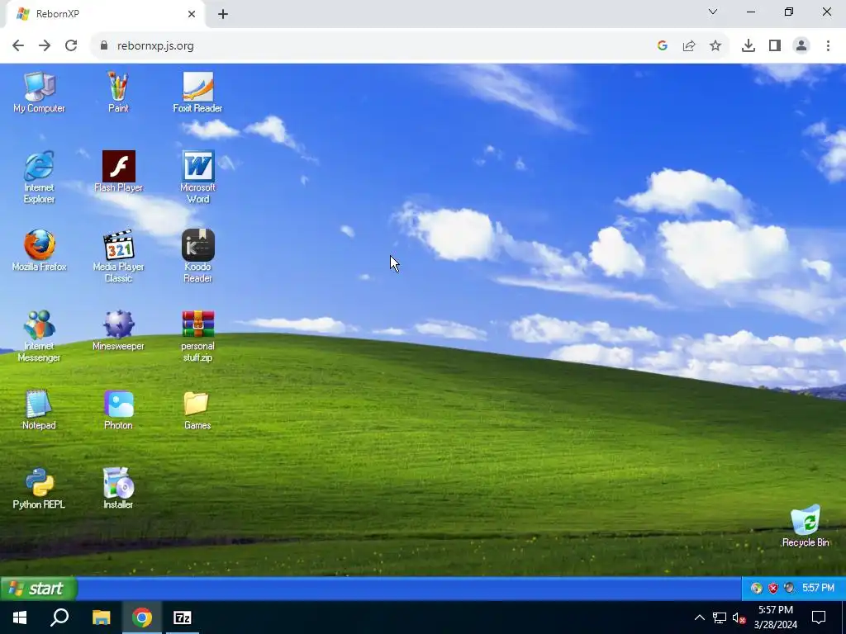
Task: Select the Mozilla Firefox icon
Action: [x=39, y=251]
